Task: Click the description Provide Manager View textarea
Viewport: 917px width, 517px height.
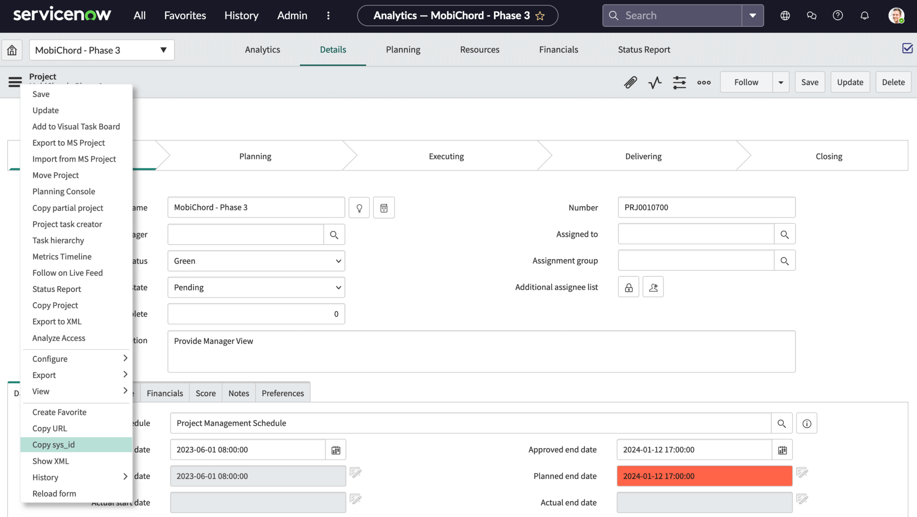Action: coord(481,351)
